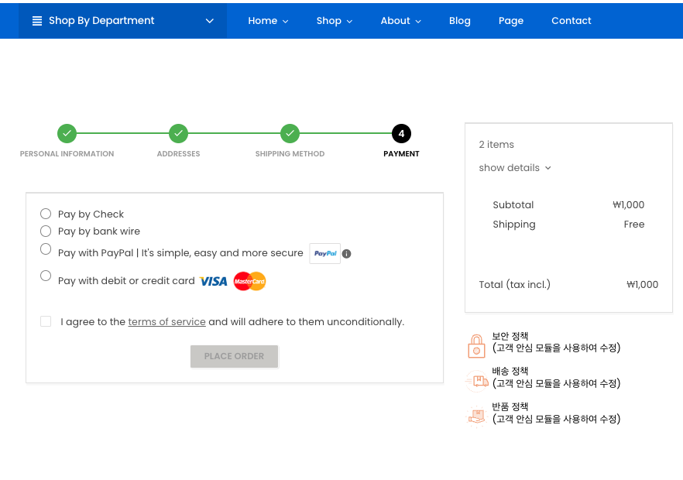This screenshot has height=480, width=683.
Task: Return to the PERSONAL INFORMATION step label
Action: [67, 154]
